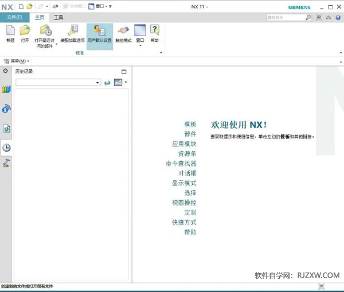Open the Command Finder welcome link
This screenshot has width=344, height=292.
pyautogui.click(x=181, y=163)
